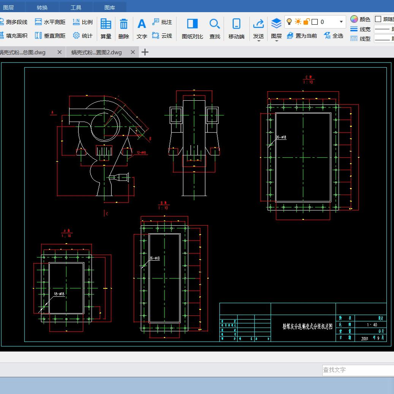Select the 批注 annotation tool
The width and height of the screenshot is (394, 394).
(x=162, y=22)
